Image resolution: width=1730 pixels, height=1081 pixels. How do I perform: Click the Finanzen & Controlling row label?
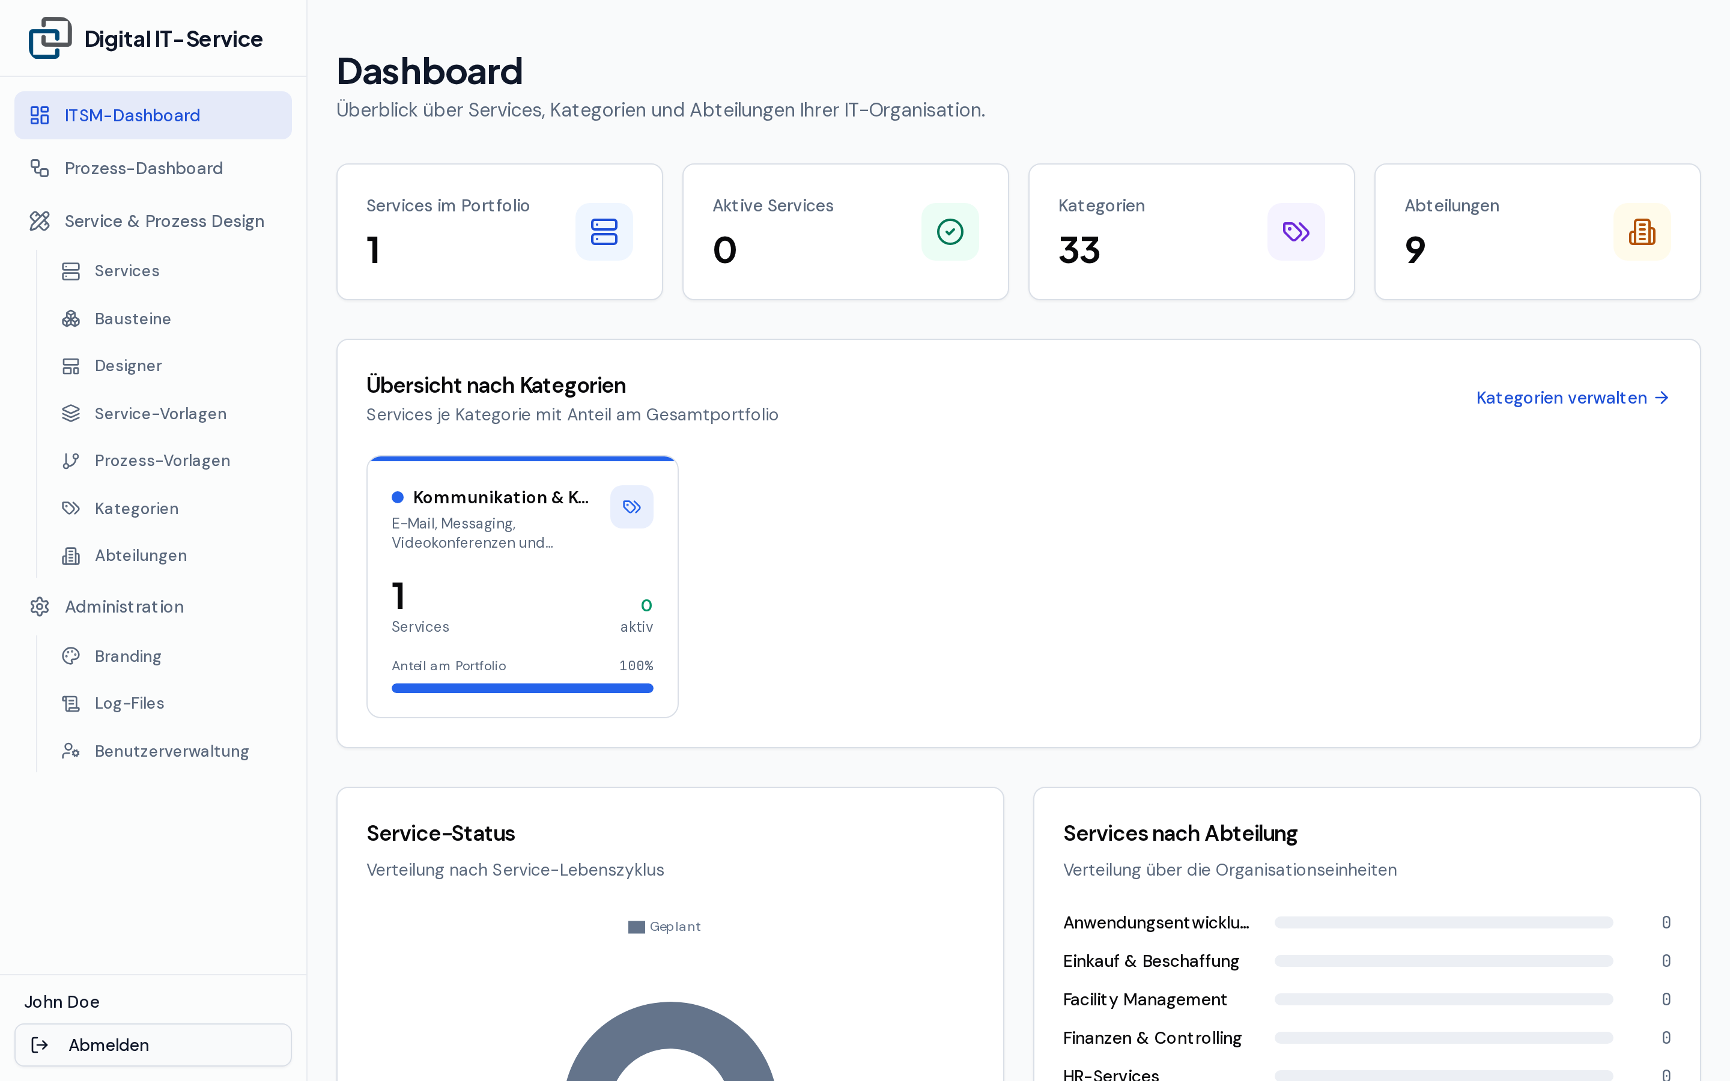click(x=1152, y=1037)
